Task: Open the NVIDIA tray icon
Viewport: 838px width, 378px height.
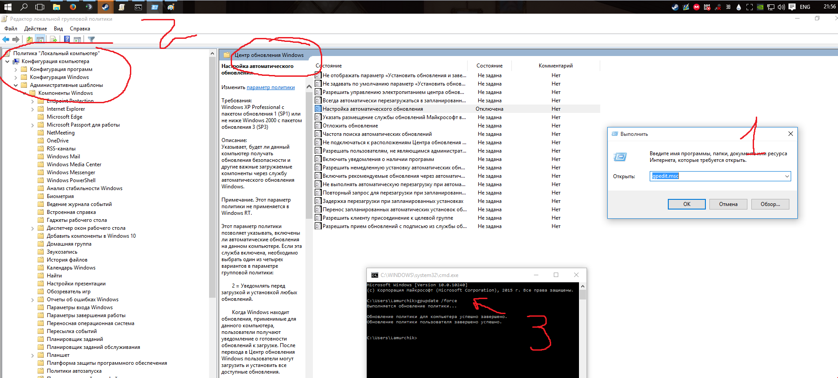Action: [x=760, y=7]
